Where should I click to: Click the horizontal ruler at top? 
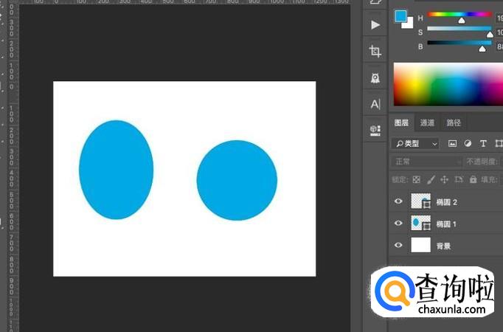point(184,2)
